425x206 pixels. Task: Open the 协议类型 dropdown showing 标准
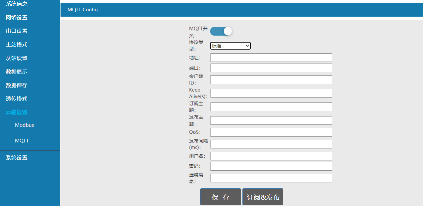(x=230, y=46)
